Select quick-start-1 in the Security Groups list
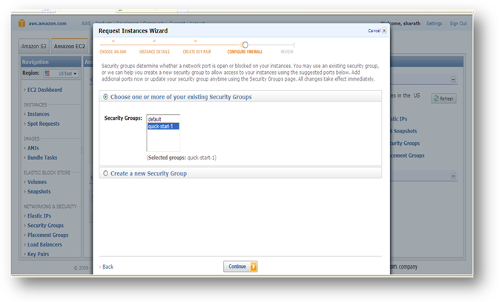The width and height of the screenshot is (499, 302). pyautogui.click(x=163, y=126)
